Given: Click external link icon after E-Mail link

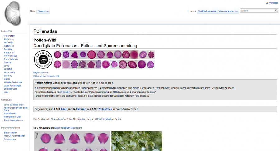Looking at the screenshot, I should tap(58, 76).
